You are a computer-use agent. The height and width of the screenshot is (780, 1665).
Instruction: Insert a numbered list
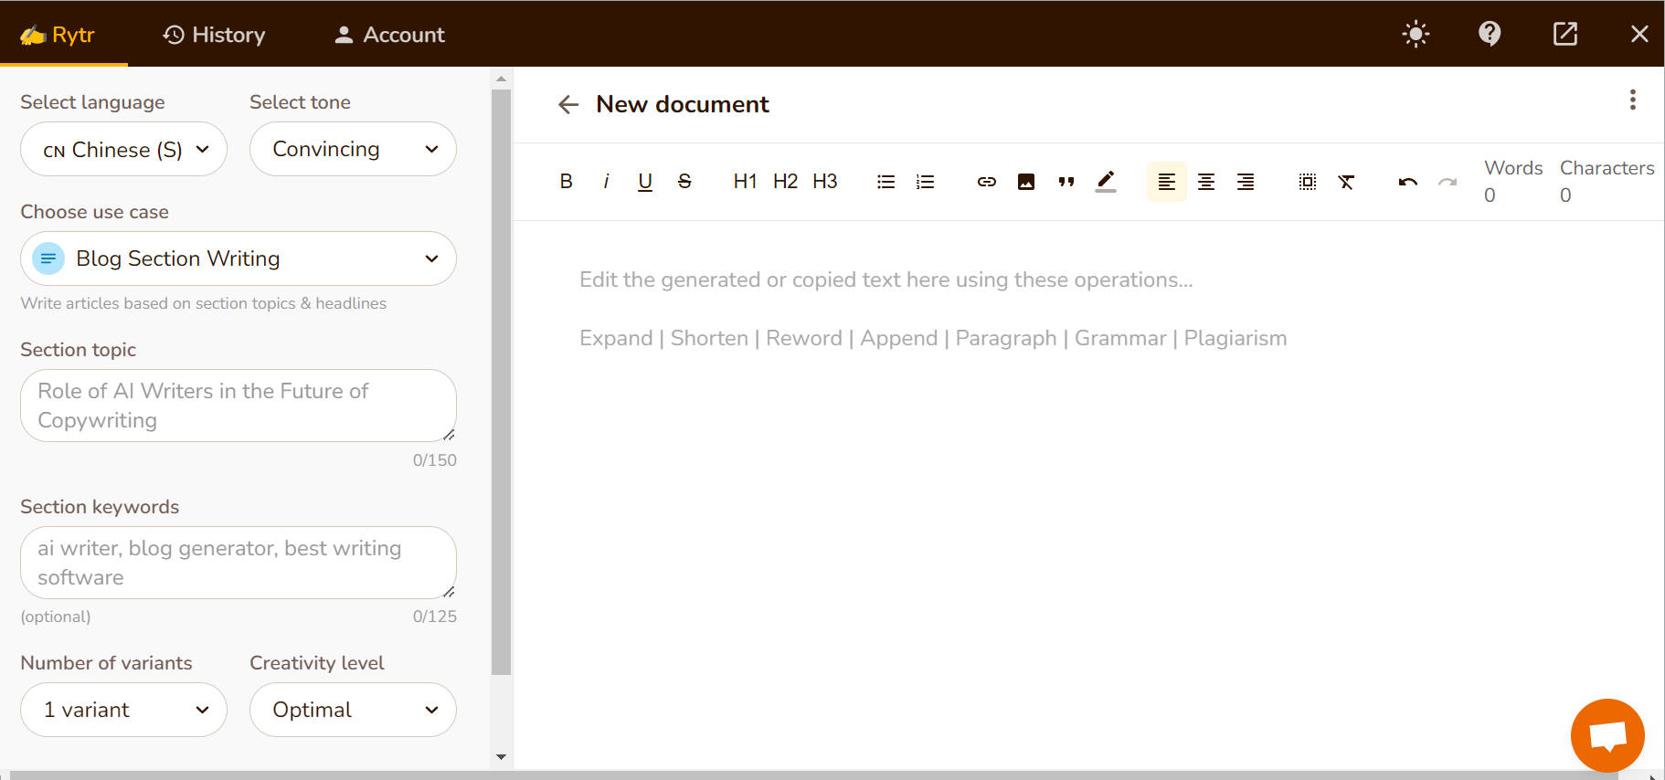pos(925,182)
